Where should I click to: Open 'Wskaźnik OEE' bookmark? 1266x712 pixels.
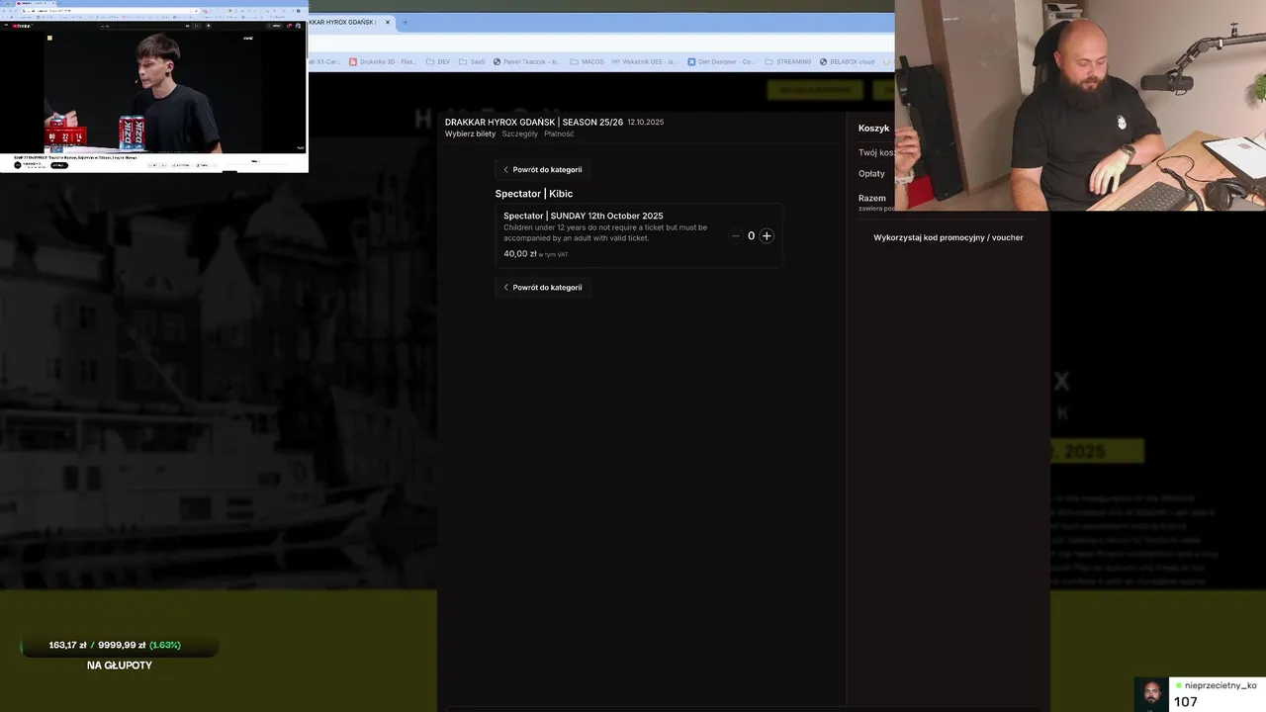pos(645,61)
